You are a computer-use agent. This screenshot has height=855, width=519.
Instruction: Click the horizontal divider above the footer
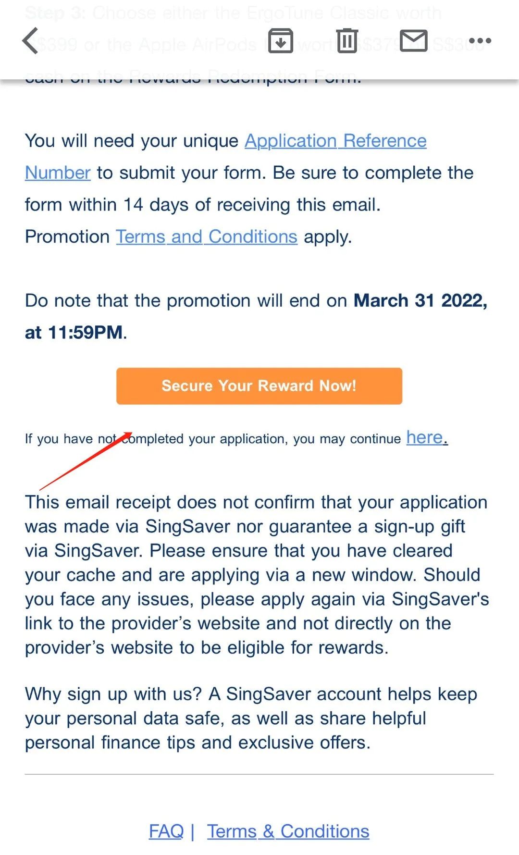(x=259, y=774)
